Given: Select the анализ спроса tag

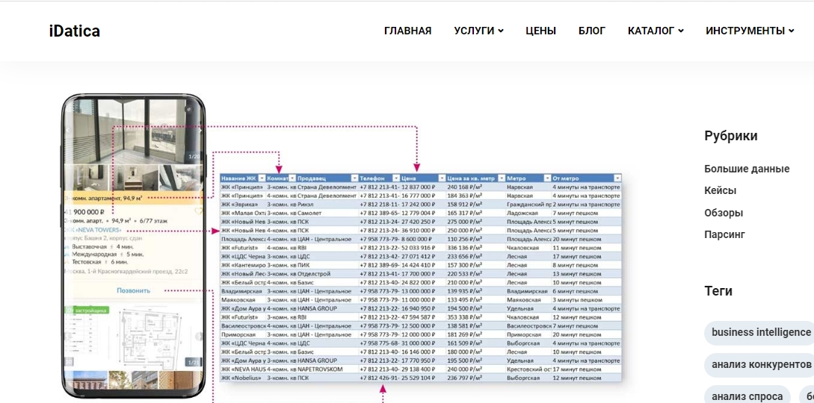Looking at the screenshot, I should tap(747, 396).
